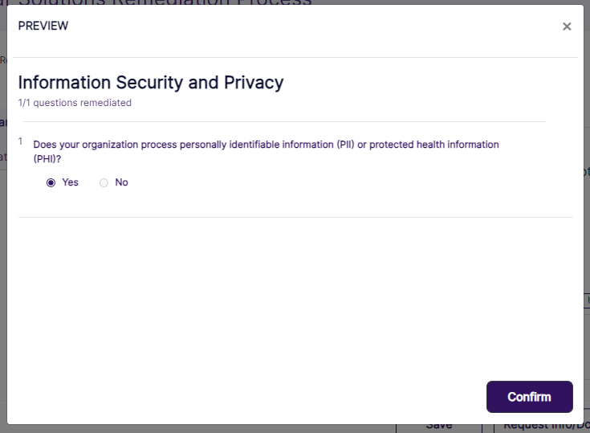Select the No radio button
Screen dimensions: 590x433
click(104, 182)
